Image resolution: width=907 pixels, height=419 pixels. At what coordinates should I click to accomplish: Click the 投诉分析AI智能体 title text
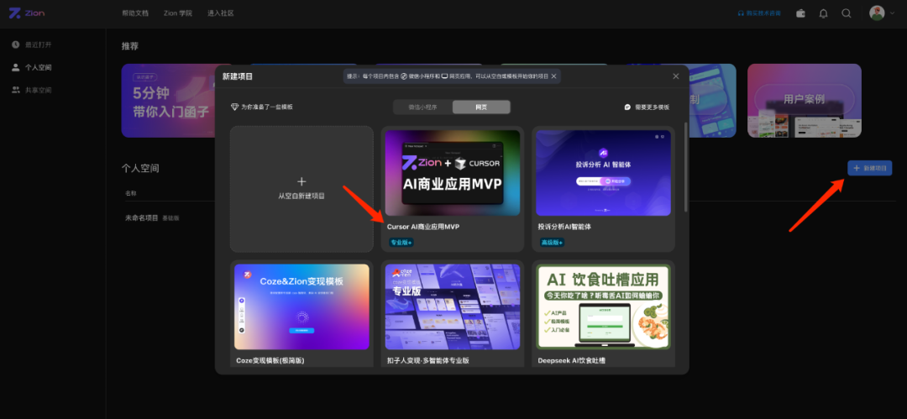pyautogui.click(x=564, y=227)
